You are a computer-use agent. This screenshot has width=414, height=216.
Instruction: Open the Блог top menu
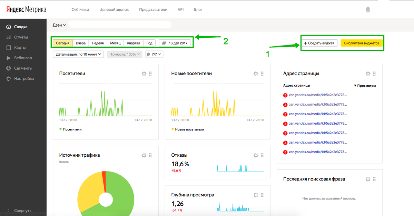[198, 10]
